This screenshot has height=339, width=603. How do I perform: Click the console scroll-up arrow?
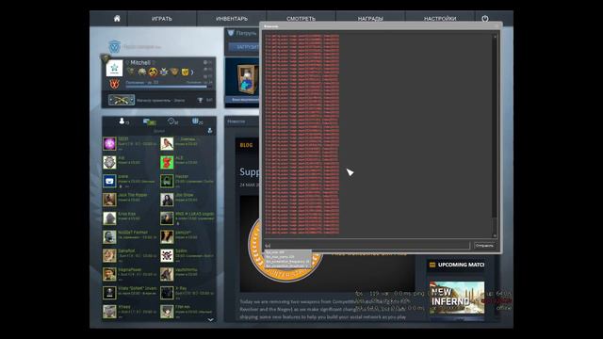point(495,36)
